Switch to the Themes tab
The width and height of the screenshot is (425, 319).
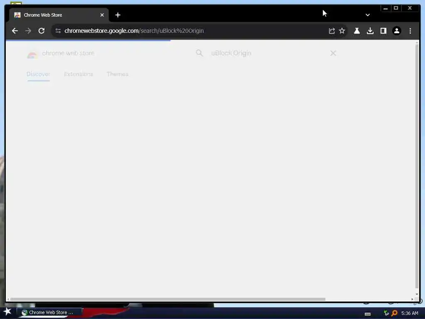(x=117, y=74)
